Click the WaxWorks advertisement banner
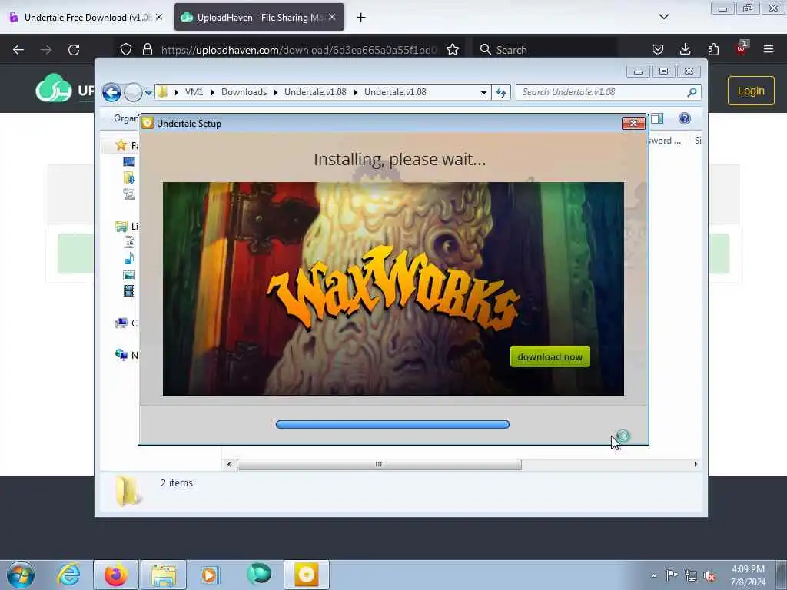 tap(393, 289)
